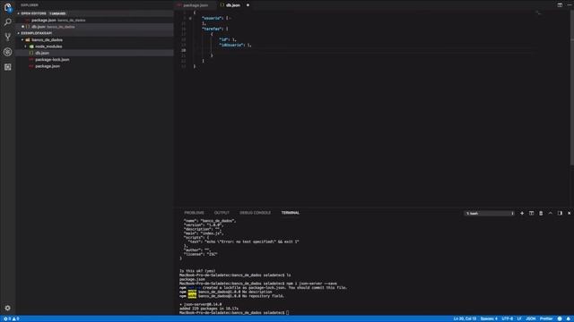Unfold the collapsed "usuario" array arrow
The height and width of the screenshot is (322, 574).
(190, 18)
